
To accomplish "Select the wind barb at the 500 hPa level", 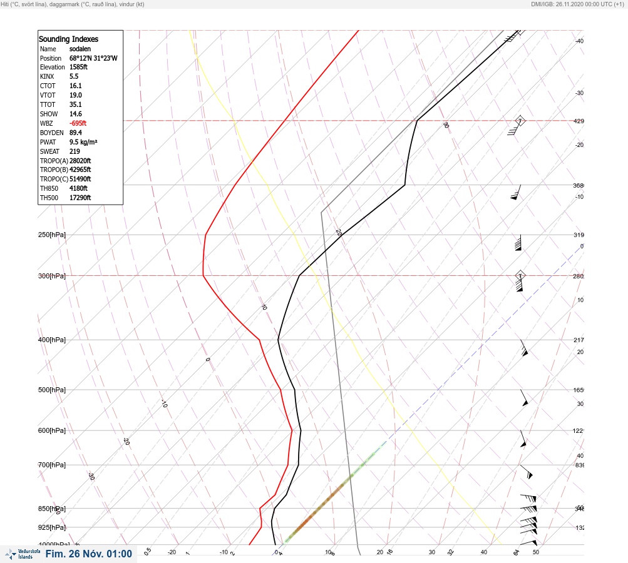I will point(524,398).
